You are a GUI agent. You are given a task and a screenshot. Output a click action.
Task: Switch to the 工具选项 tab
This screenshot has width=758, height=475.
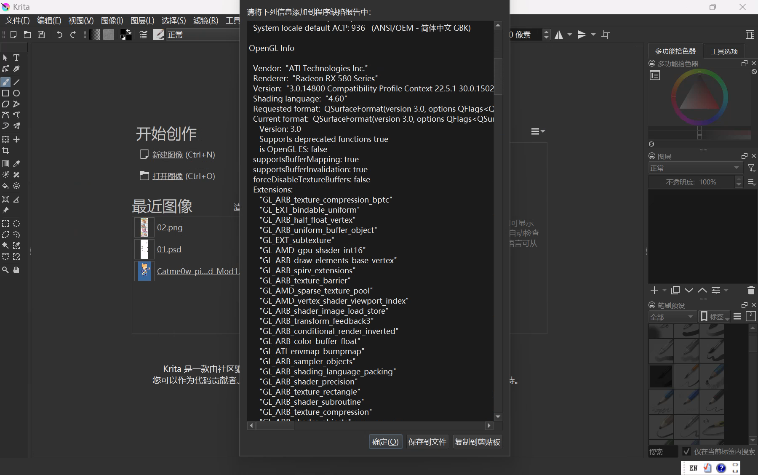coord(724,51)
